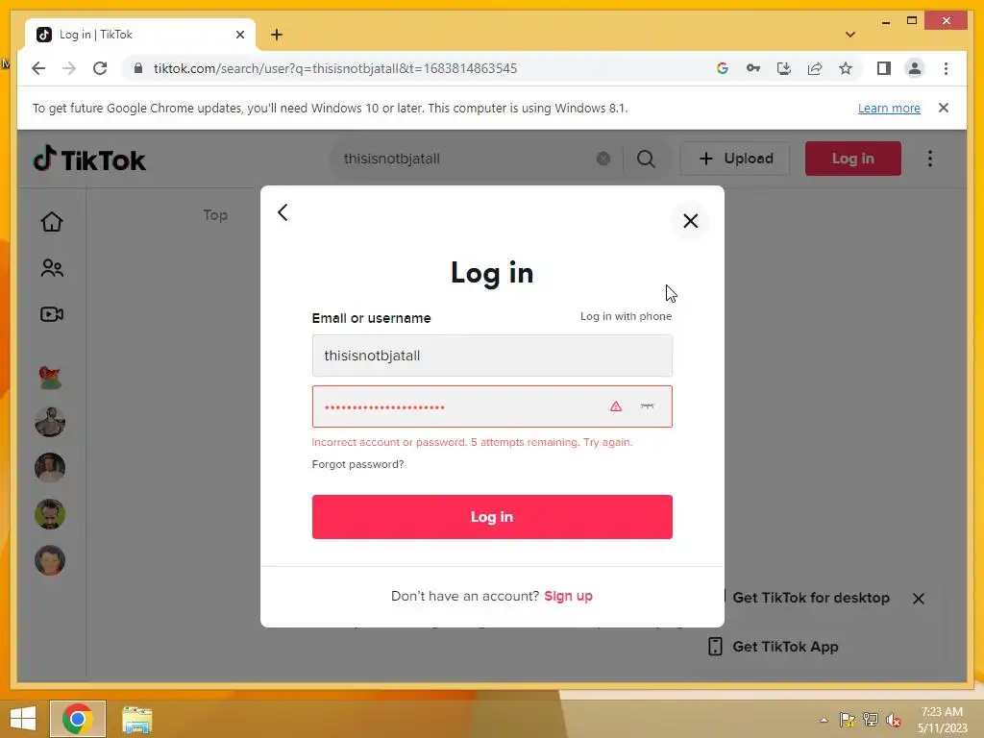Image resolution: width=984 pixels, height=738 pixels.
Task: Expand Chrome tab search chevron
Action: 850,35
